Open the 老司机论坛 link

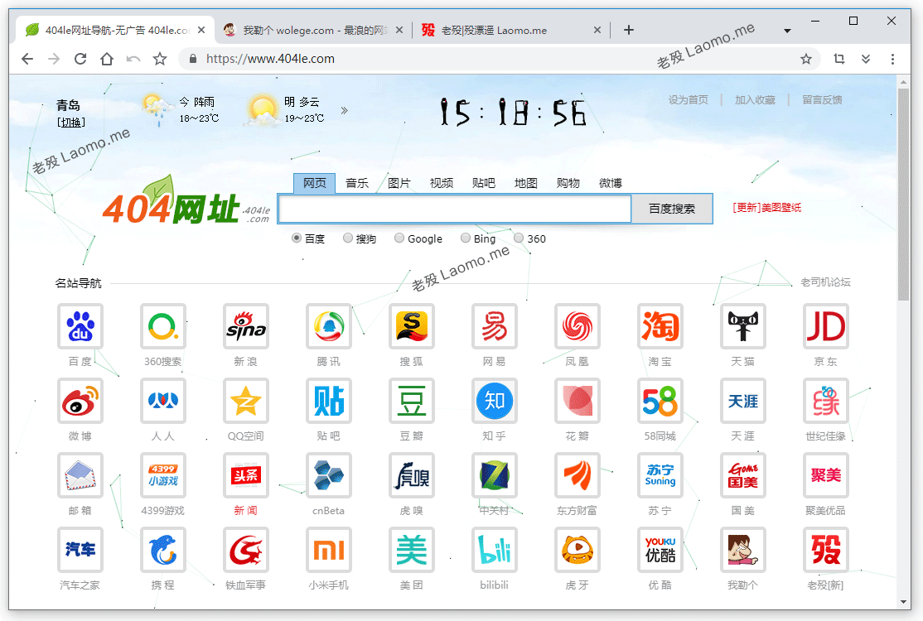[825, 282]
